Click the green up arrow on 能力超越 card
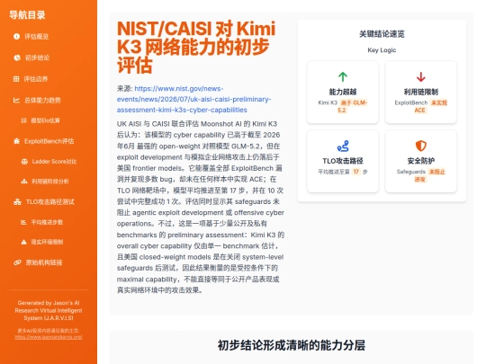This screenshot has height=364, width=486. (343, 76)
